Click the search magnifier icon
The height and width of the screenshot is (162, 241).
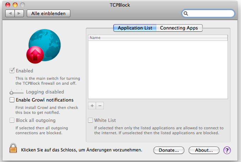186,13
